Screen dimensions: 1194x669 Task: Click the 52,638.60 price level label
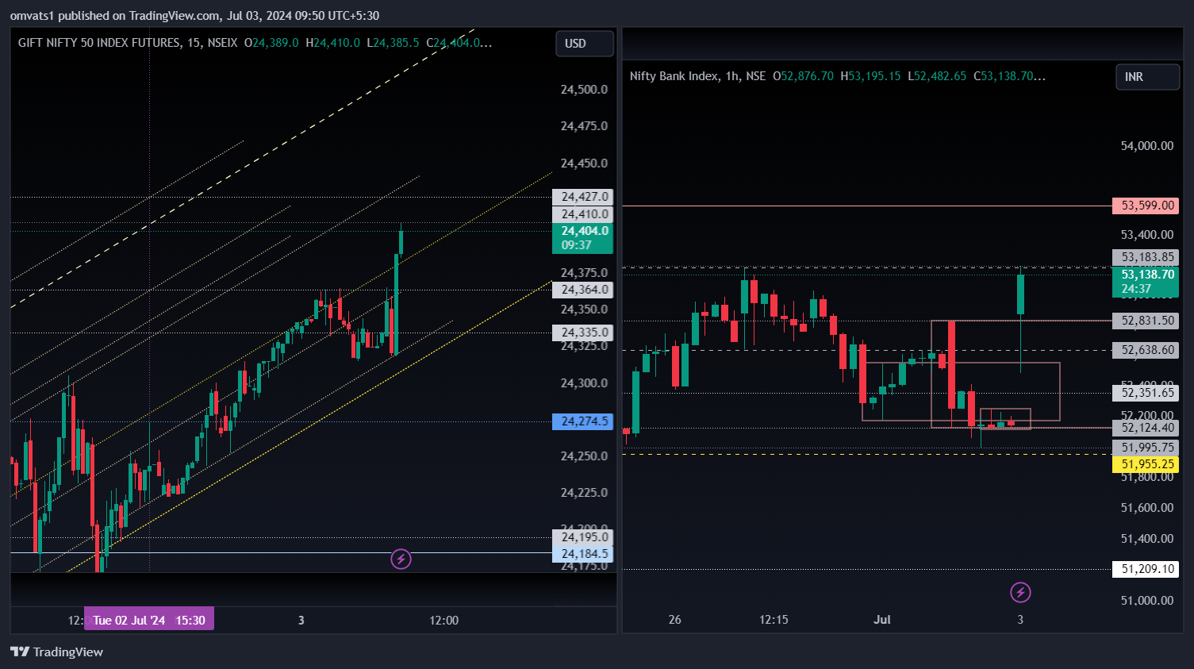1146,350
